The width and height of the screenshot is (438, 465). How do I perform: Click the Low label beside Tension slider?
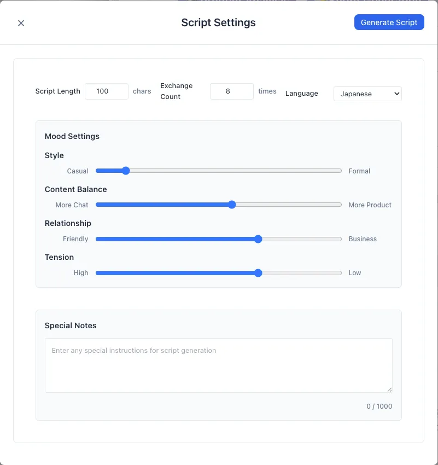click(355, 273)
